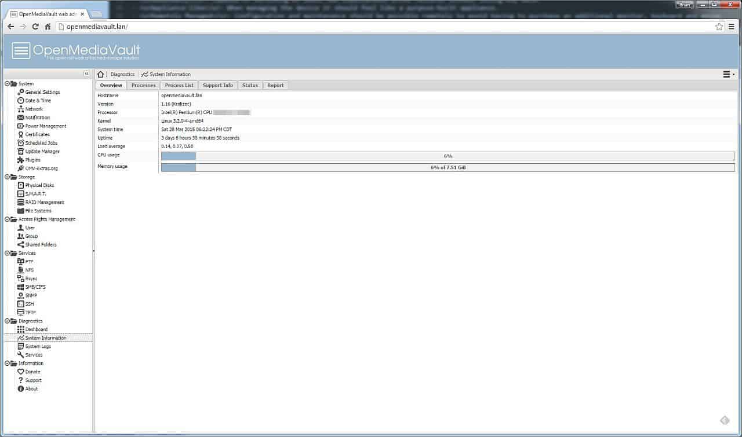The width and height of the screenshot is (742, 437).
Task: Switch to the Report tab
Action: [x=275, y=85]
